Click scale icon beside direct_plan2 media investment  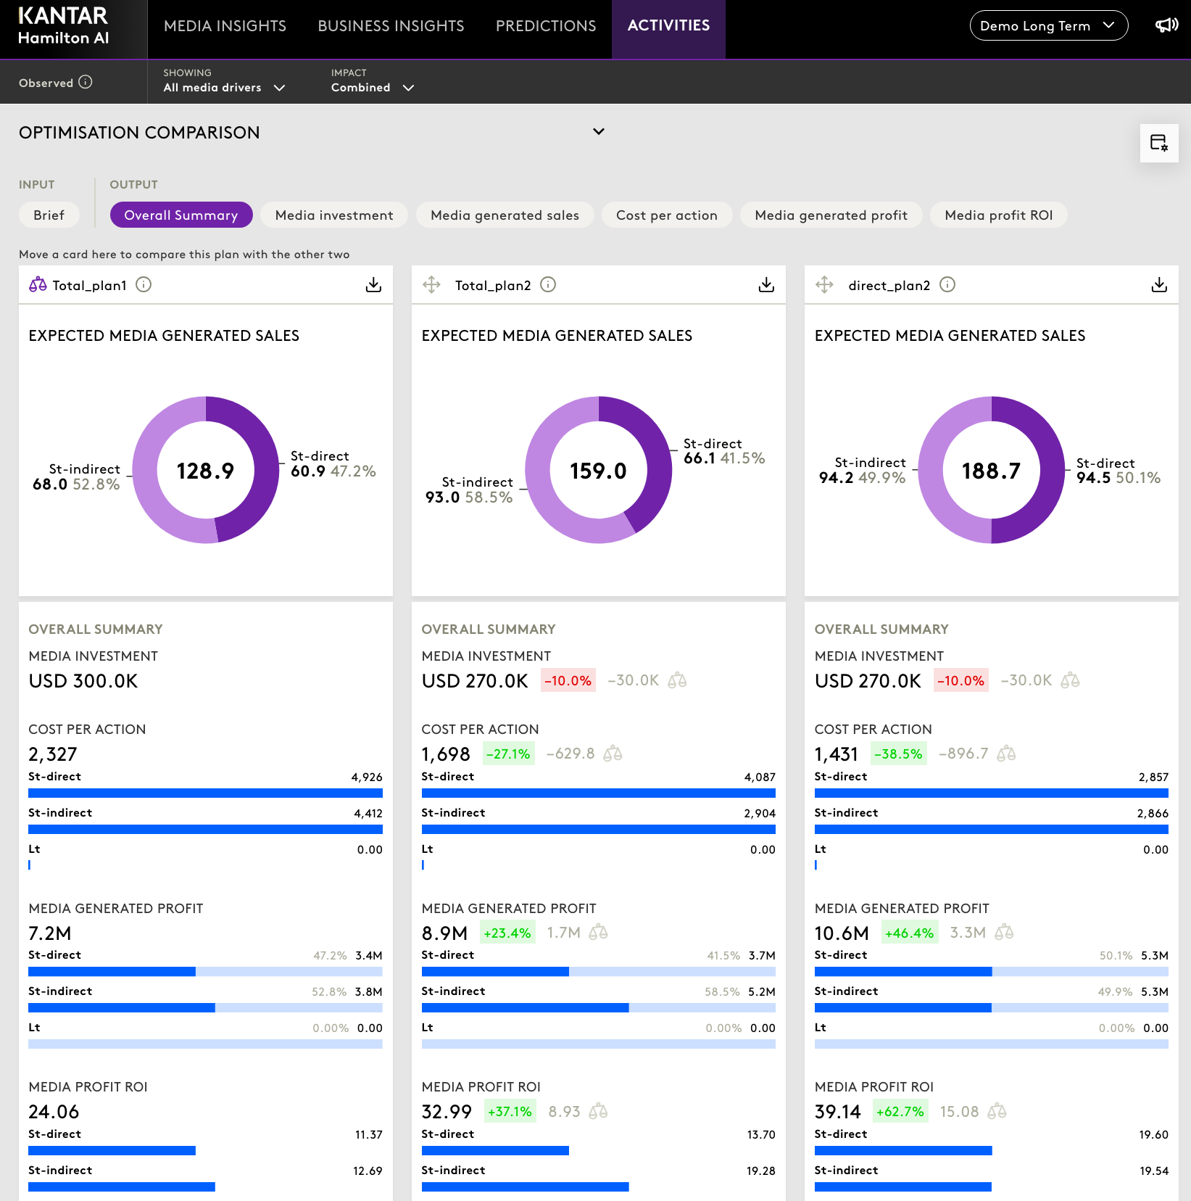[x=1070, y=680]
